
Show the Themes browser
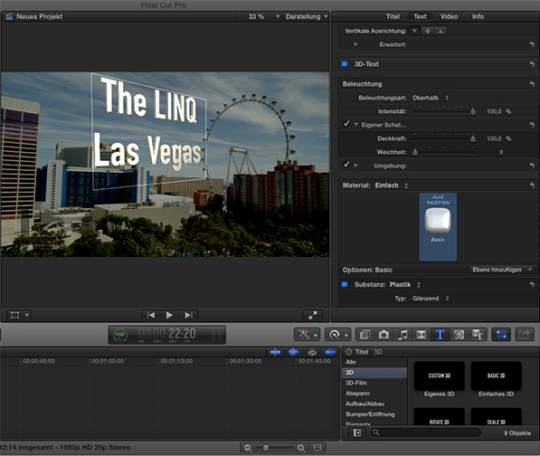[478, 335]
